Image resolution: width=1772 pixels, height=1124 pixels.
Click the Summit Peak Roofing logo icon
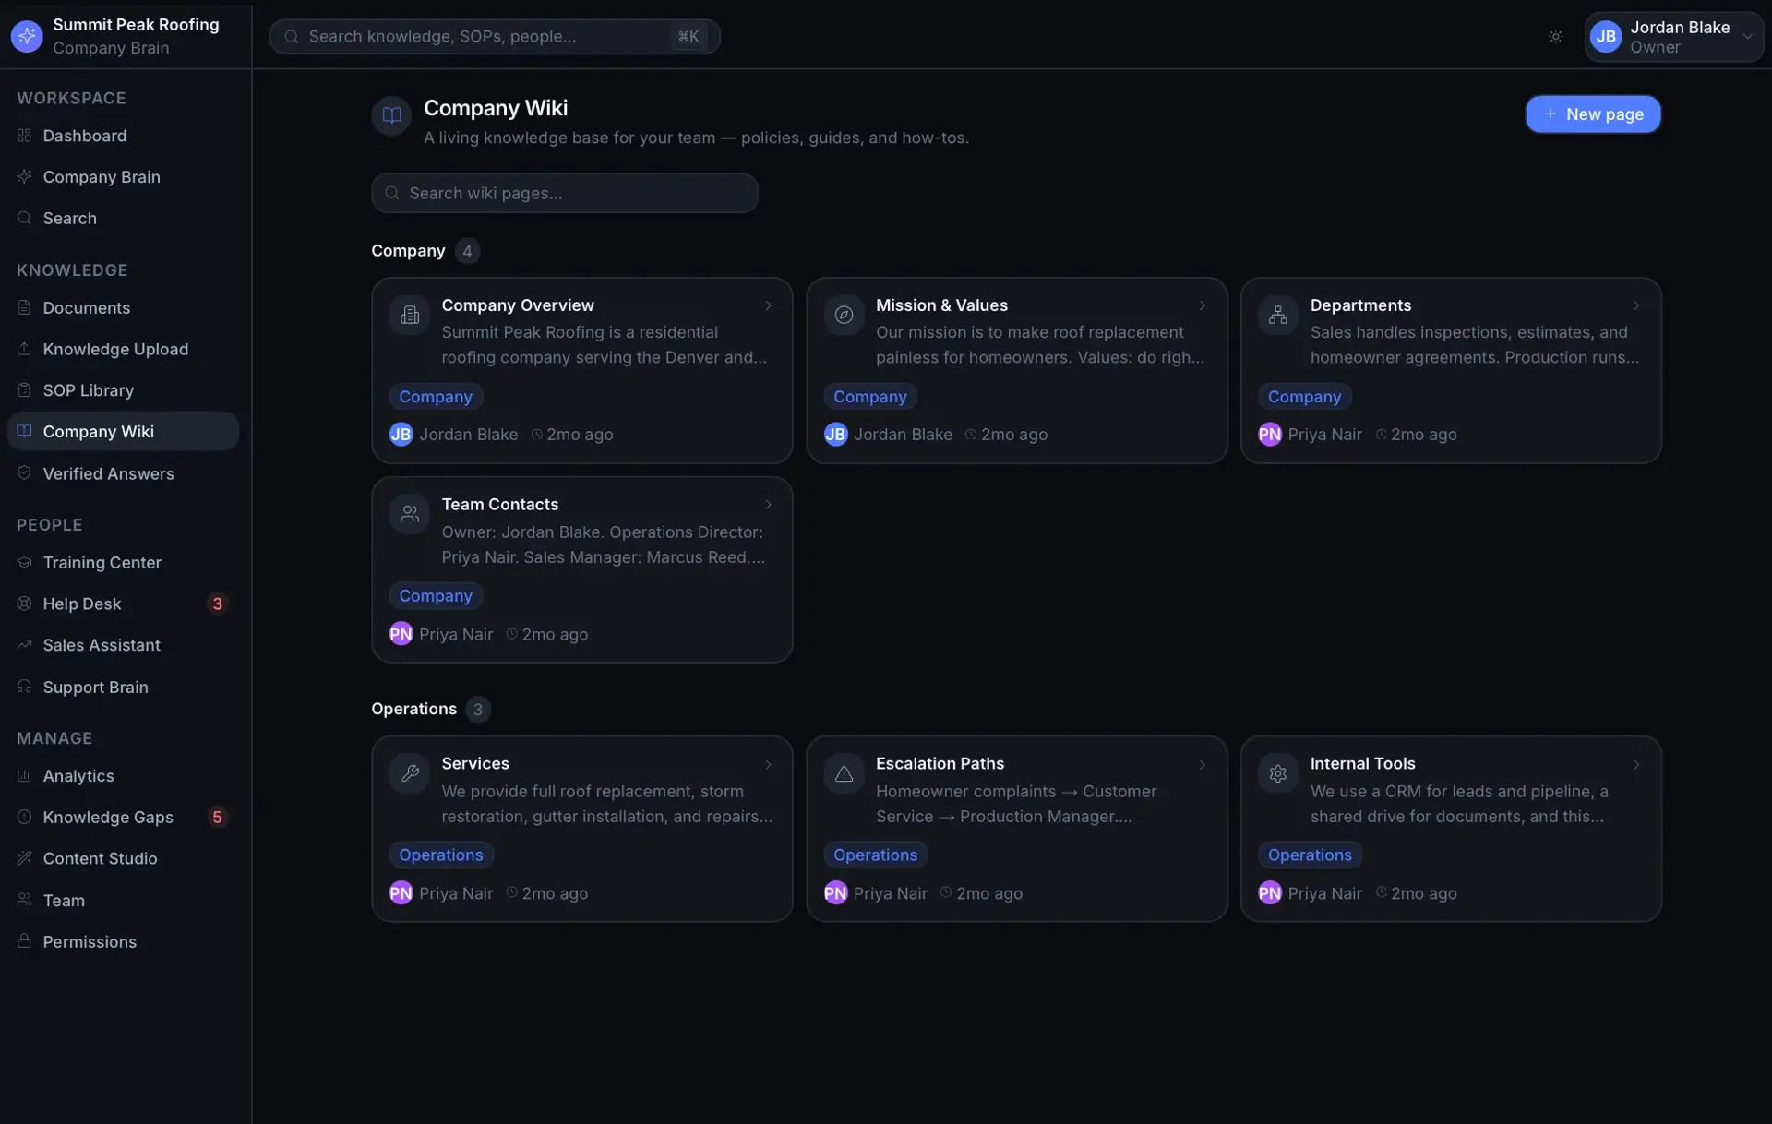pos(27,36)
